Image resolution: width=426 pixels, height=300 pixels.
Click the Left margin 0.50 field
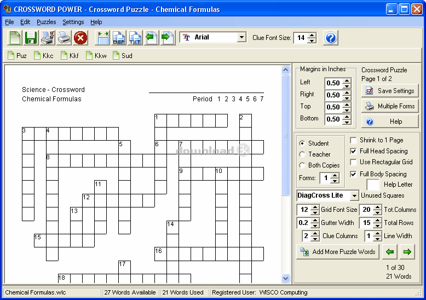tap(333, 83)
